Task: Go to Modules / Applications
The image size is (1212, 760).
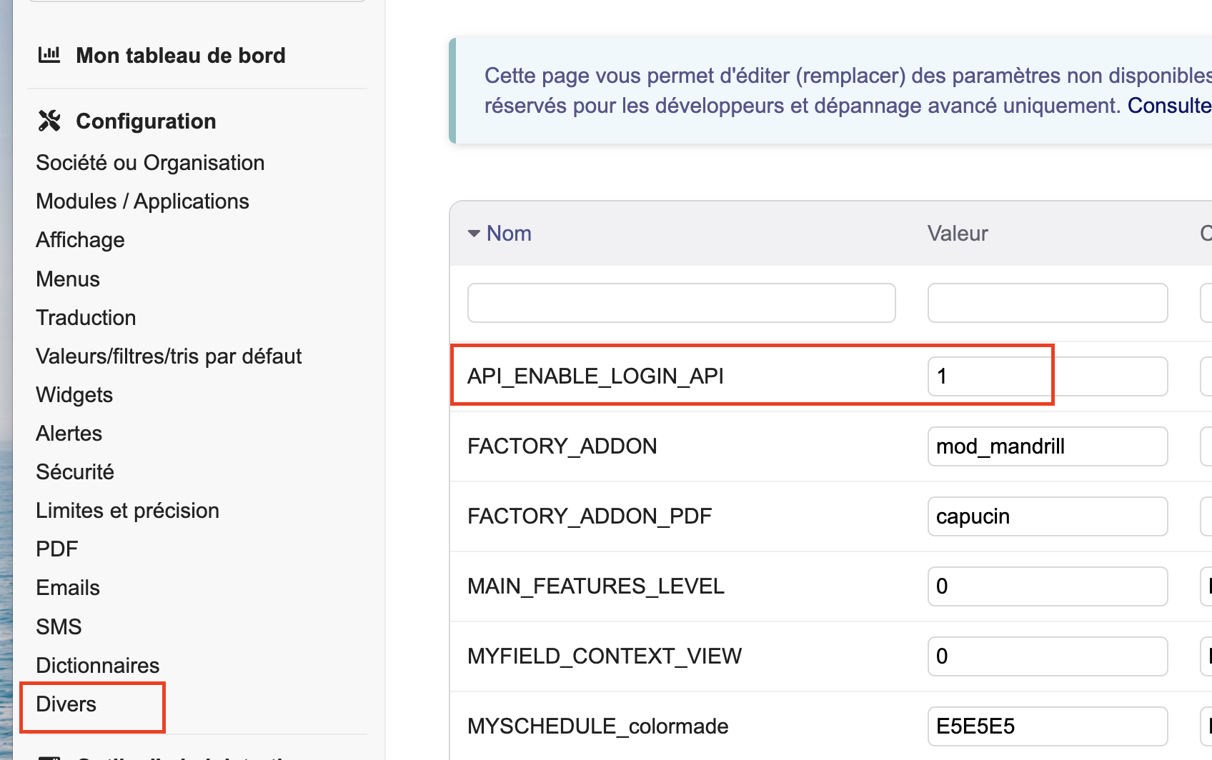Action: (142, 201)
